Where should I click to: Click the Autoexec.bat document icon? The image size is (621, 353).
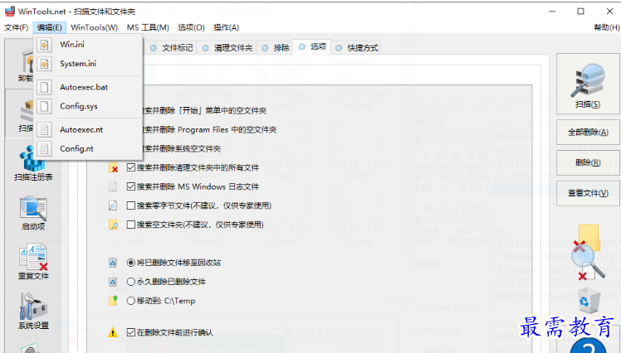point(44,87)
